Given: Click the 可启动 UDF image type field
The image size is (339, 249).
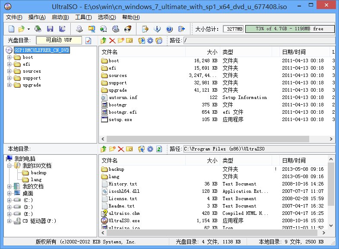Looking at the screenshot, I should pos(59,40).
